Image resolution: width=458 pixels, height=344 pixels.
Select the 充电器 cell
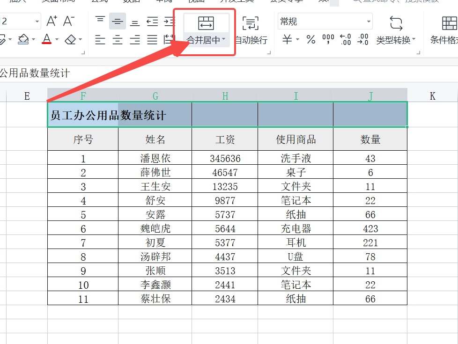pyautogui.click(x=295, y=228)
